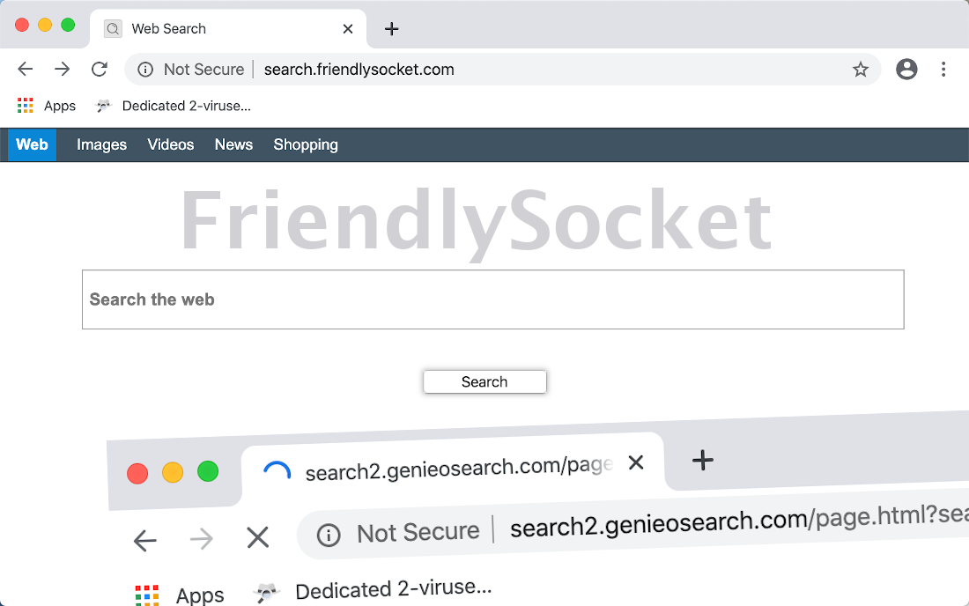Viewport: 969px width, 606px height.
Task: Bookmark the page via the star icon
Action: pyautogui.click(x=861, y=69)
